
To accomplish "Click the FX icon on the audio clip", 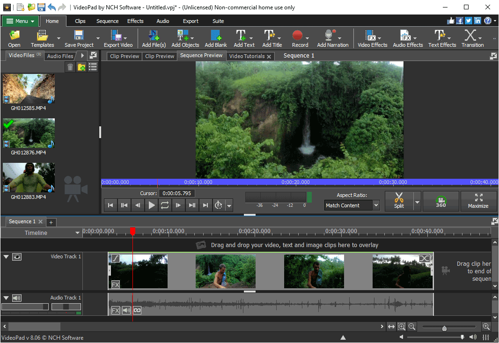I will 116,310.
